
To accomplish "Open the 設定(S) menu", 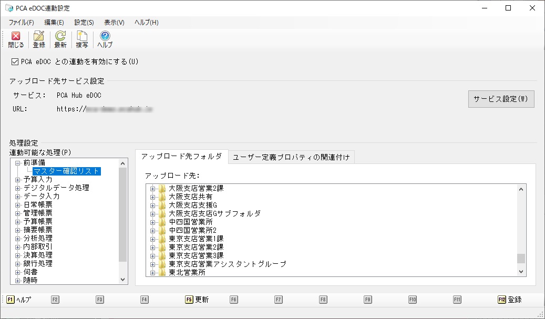I will point(84,23).
